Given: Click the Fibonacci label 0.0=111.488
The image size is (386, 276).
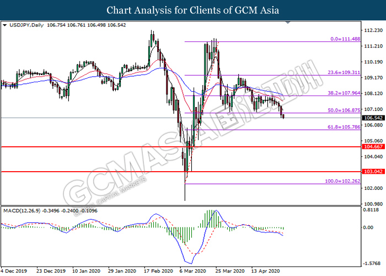Looking at the screenshot, I should (x=345, y=39).
